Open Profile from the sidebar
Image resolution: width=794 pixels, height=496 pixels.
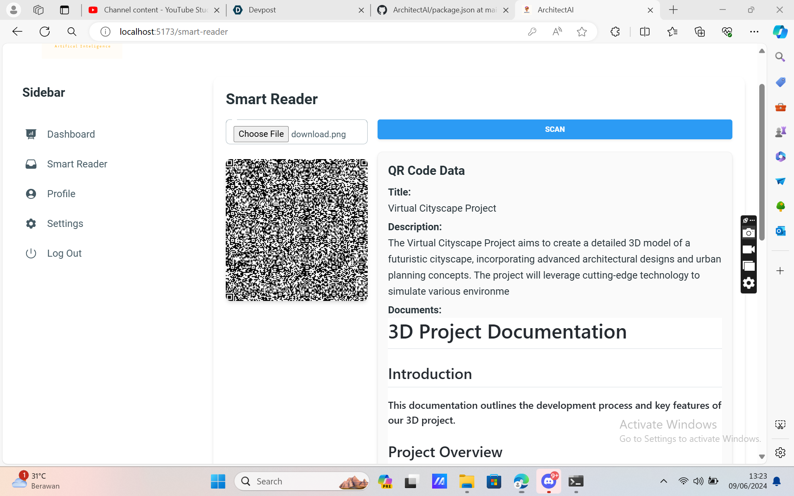61,194
